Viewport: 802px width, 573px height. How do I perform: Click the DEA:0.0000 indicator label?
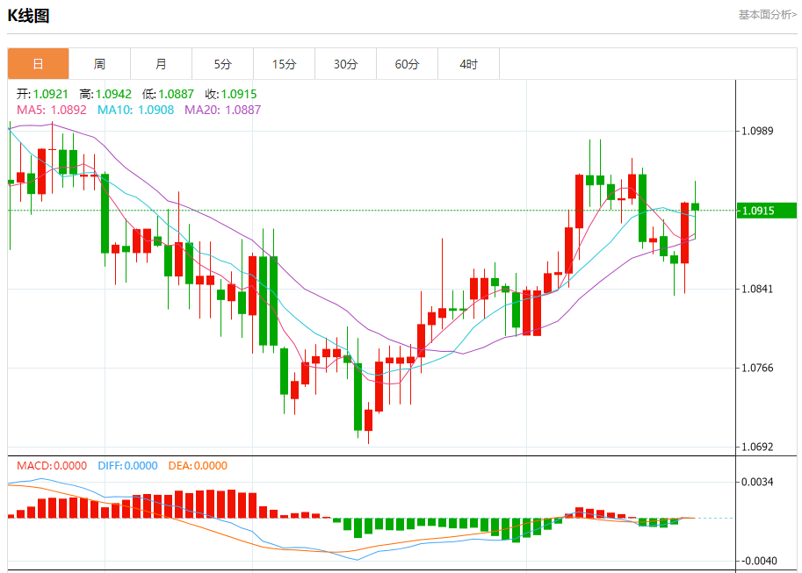(x=198, y=466)
